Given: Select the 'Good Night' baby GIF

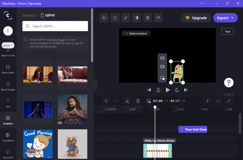Looking at the screenshot, I should 72,75.
